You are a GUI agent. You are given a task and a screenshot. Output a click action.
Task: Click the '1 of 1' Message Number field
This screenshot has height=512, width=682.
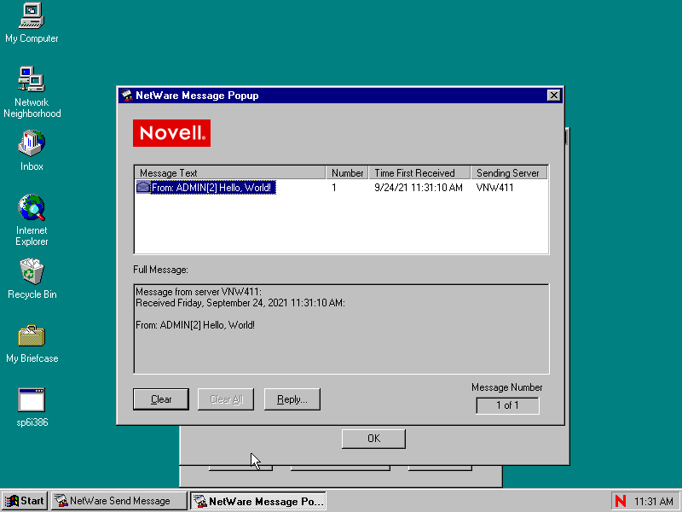(507, 405)
